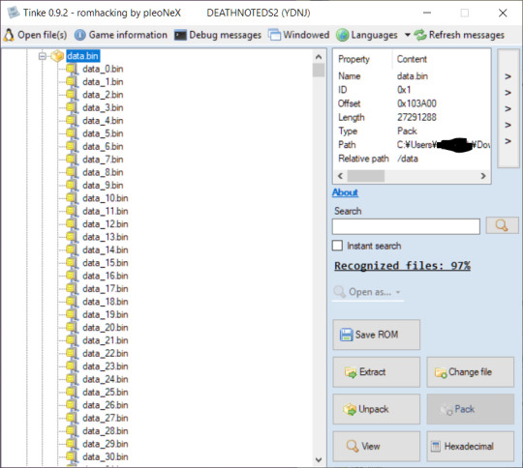This screenshot has height=468, width=523.
Task: Select data_11.bin file icon
Action: (72, 211)
